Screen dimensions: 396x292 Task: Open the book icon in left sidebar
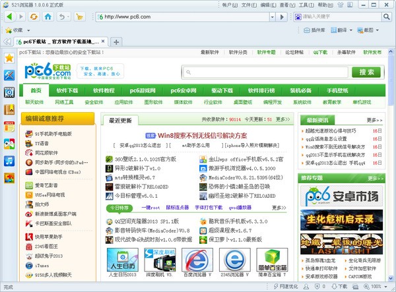[x=9, y=109]
